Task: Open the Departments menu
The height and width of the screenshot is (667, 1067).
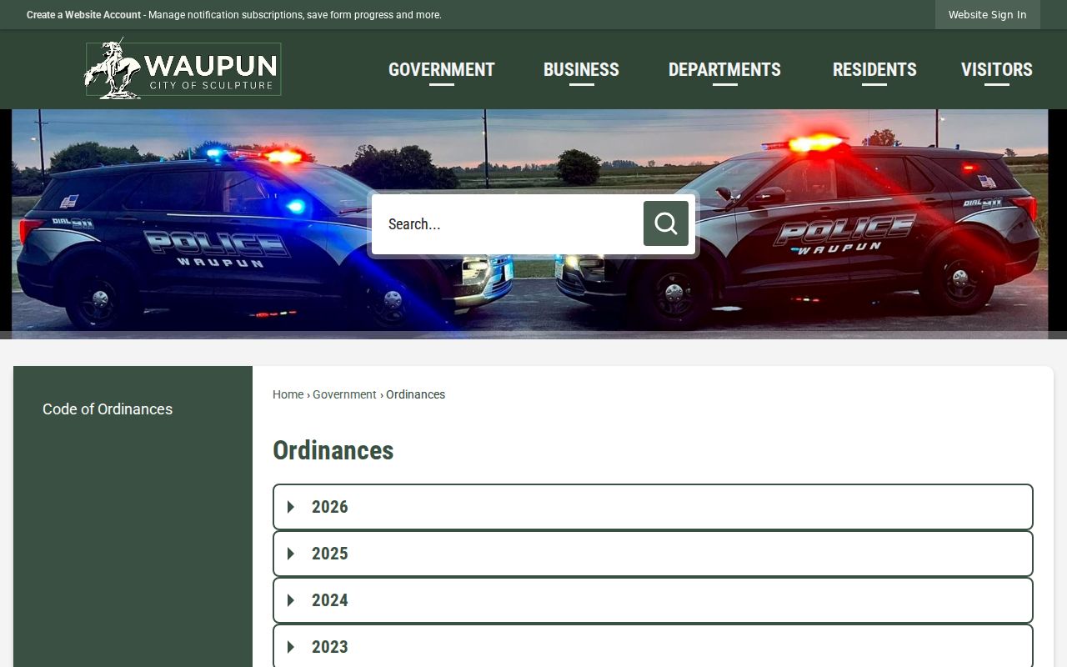Action: pos(724,70)
